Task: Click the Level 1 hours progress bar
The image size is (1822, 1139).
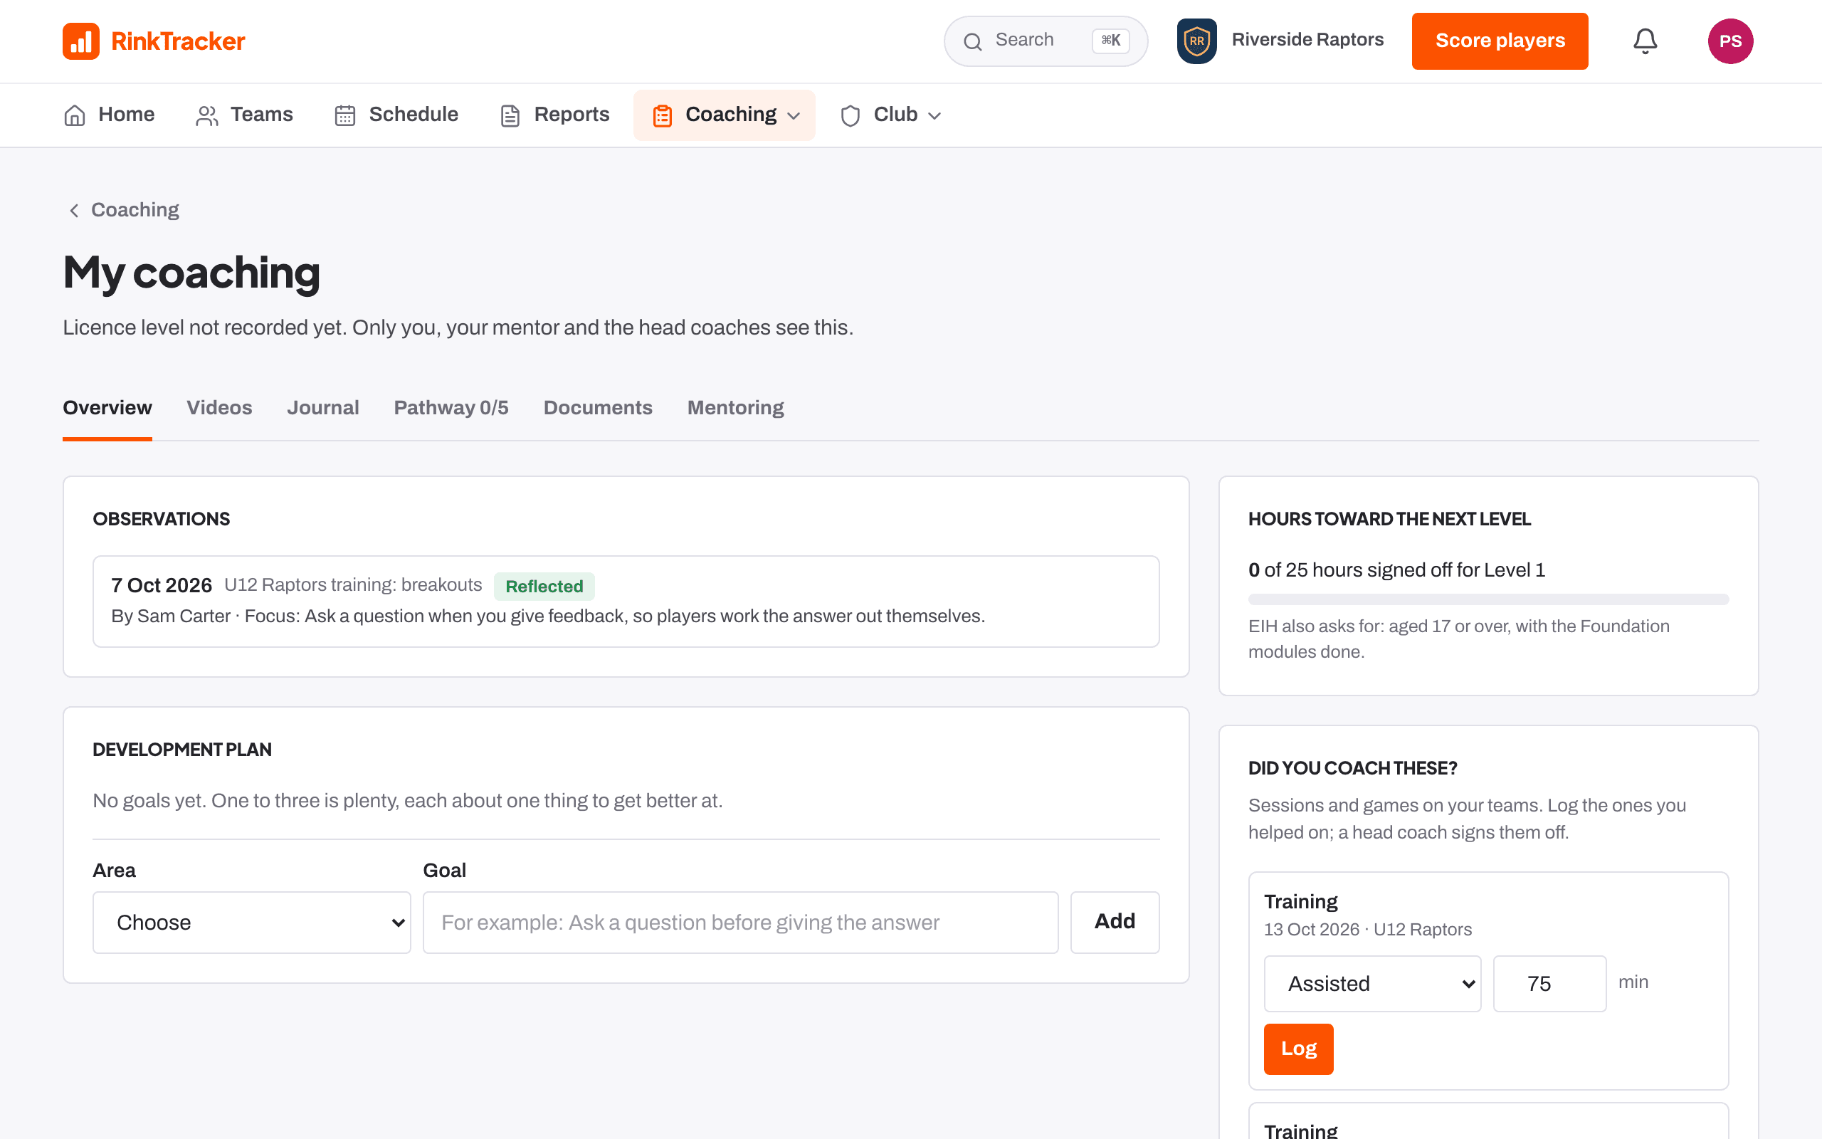Action: (1488, 599)
